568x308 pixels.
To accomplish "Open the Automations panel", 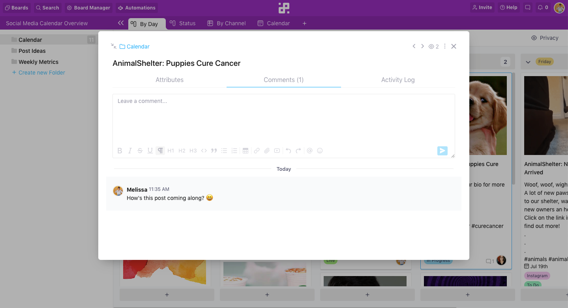I will (x=137, y=7).
